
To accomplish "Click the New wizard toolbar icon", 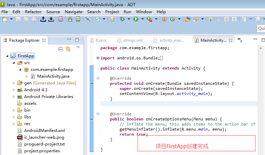I will point(5,19).
